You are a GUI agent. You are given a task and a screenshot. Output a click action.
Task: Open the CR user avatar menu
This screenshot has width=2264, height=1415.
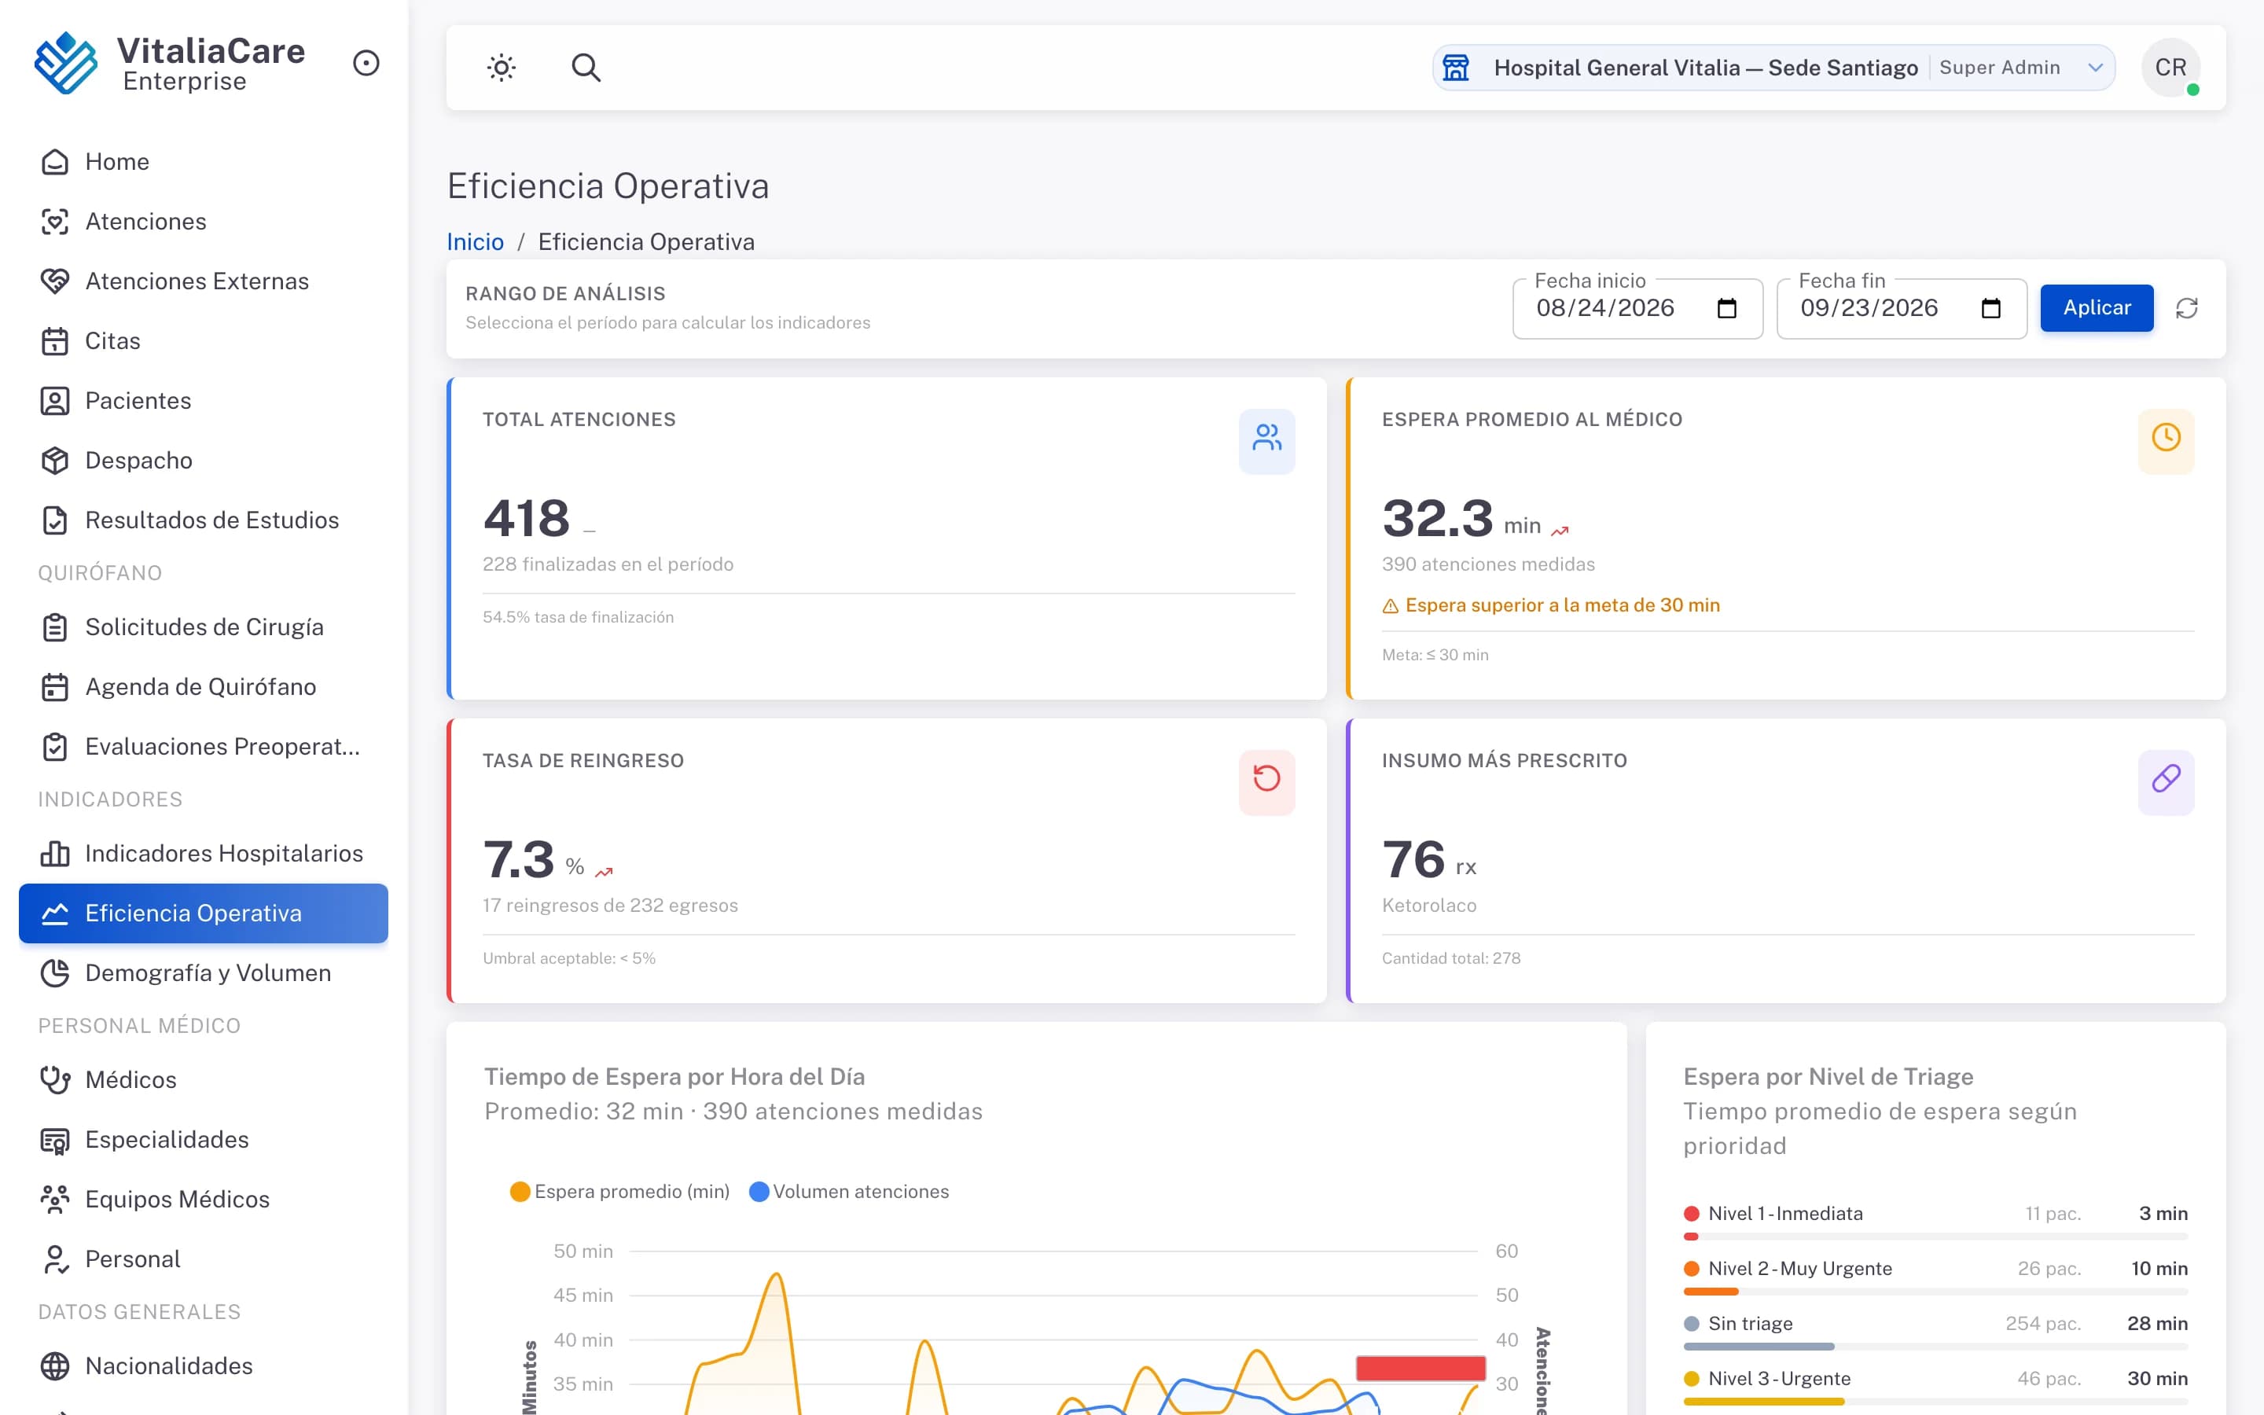tap(2170, 68)
